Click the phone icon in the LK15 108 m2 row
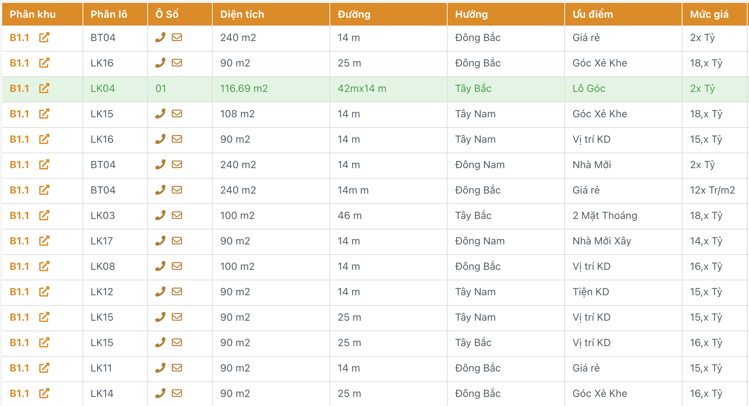The image size is (749, 406). (160, 114)
